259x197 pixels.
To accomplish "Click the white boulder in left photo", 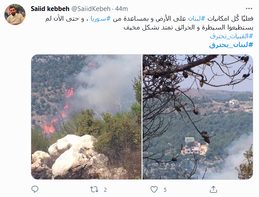I will point(73,156).
